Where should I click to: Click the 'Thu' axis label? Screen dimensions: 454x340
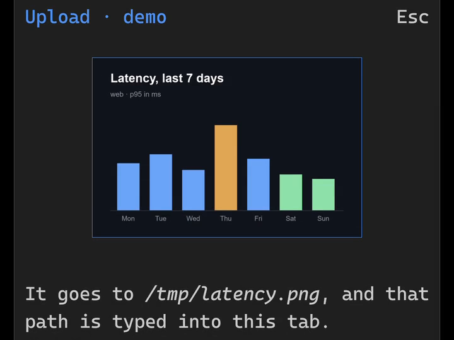tap(226, 218)
